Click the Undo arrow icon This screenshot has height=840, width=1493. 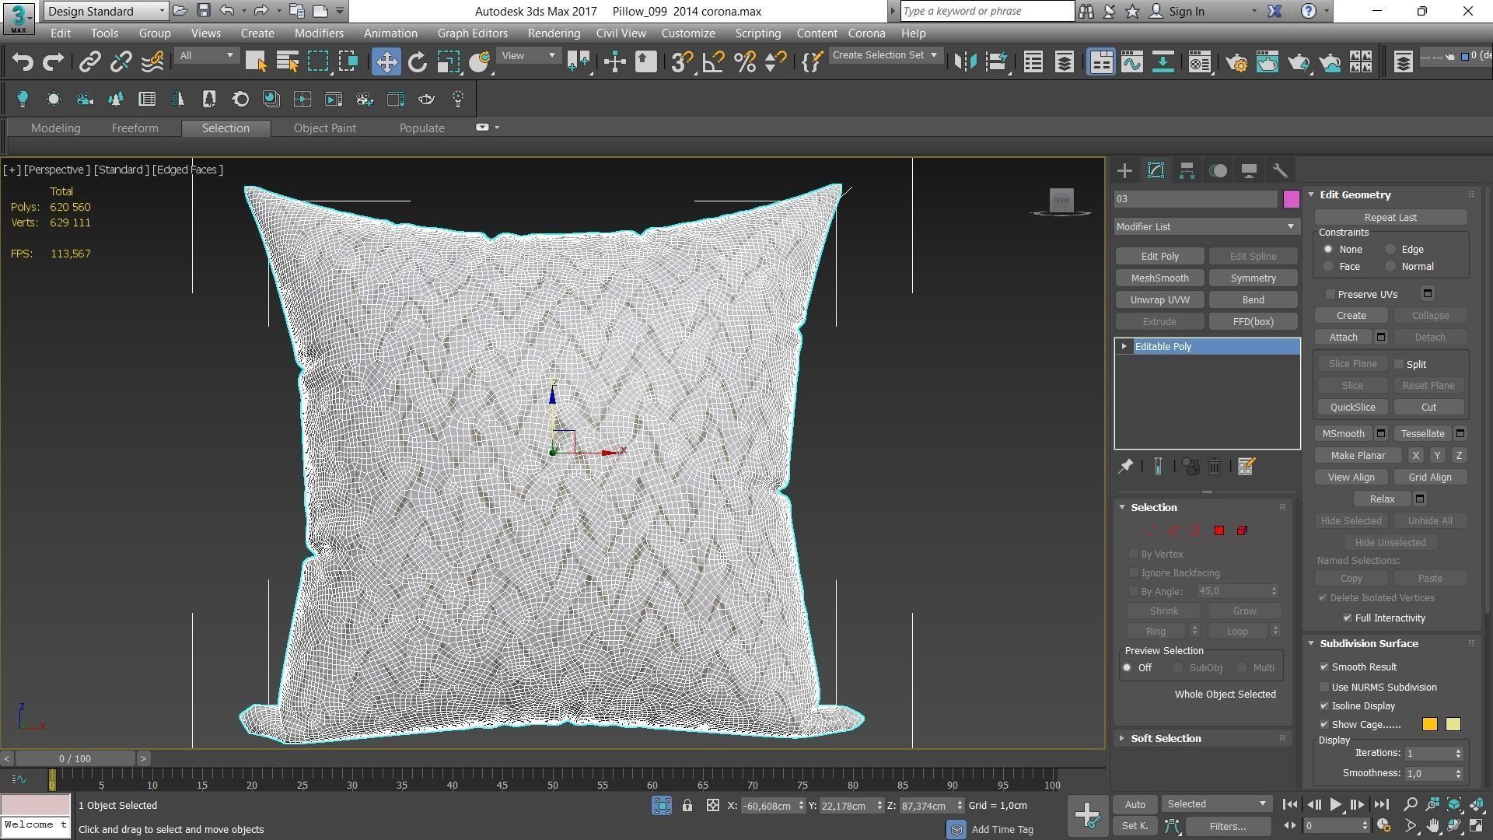pos(23,62)
